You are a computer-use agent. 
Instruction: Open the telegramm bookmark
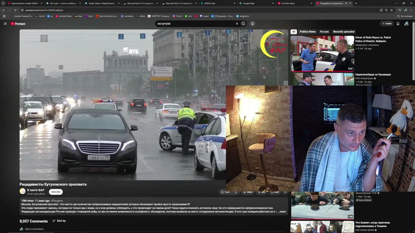click(x=243, y=16)
